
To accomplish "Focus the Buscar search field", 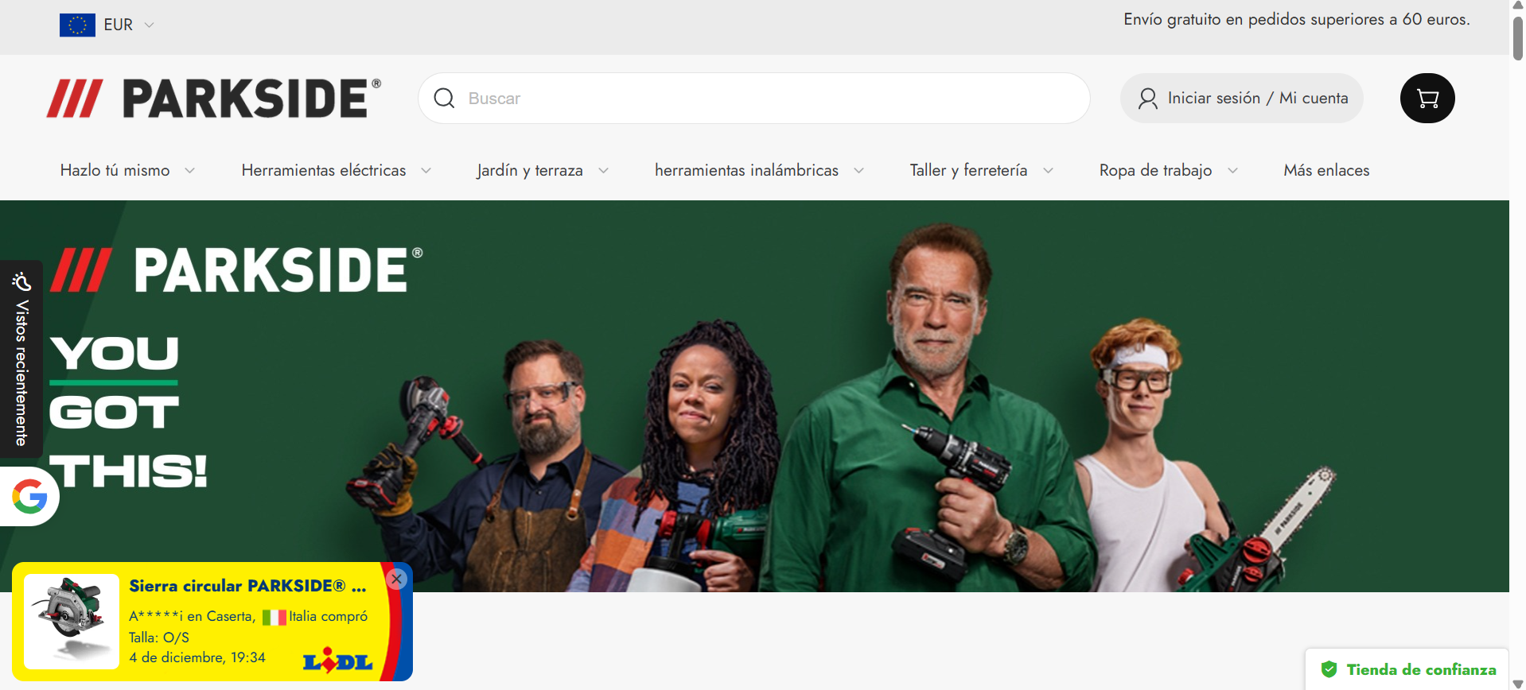I will click(x=764, y=99).
